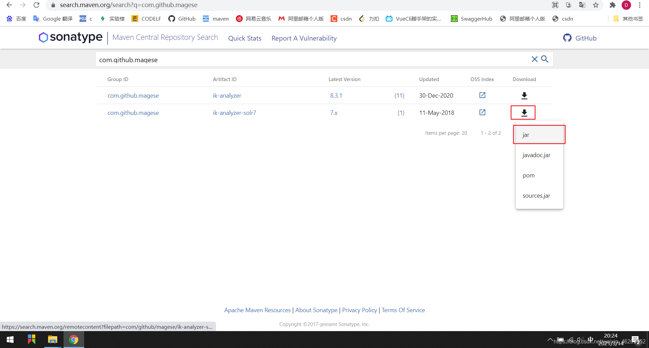The image size is (649, 348).
Task: Open version 8.3.1 link
Action: pyautogui.click(x=336, y=96)
